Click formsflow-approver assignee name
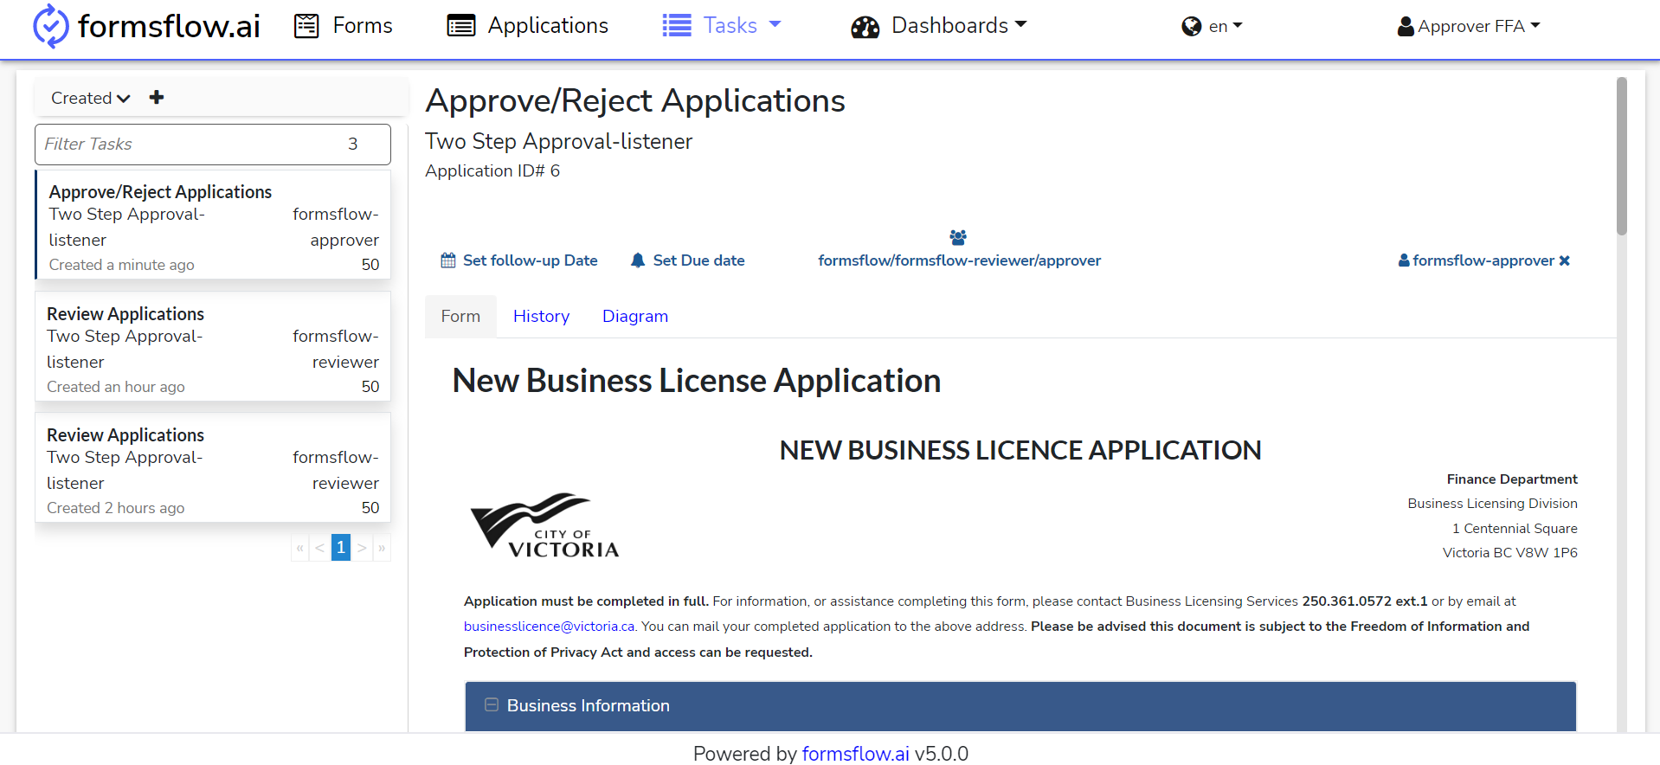This screenshot has width=1660, height=765. (x=1483, y=260)
